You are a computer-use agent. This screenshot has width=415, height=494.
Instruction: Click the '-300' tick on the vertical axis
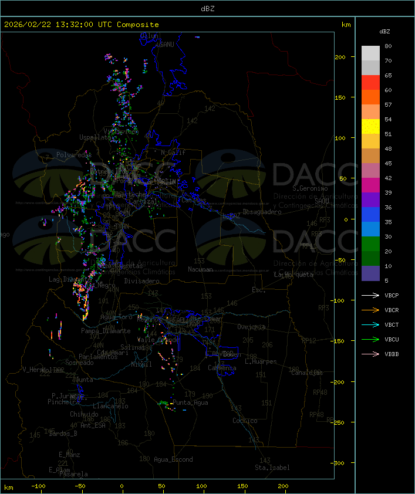click(339, 463)
